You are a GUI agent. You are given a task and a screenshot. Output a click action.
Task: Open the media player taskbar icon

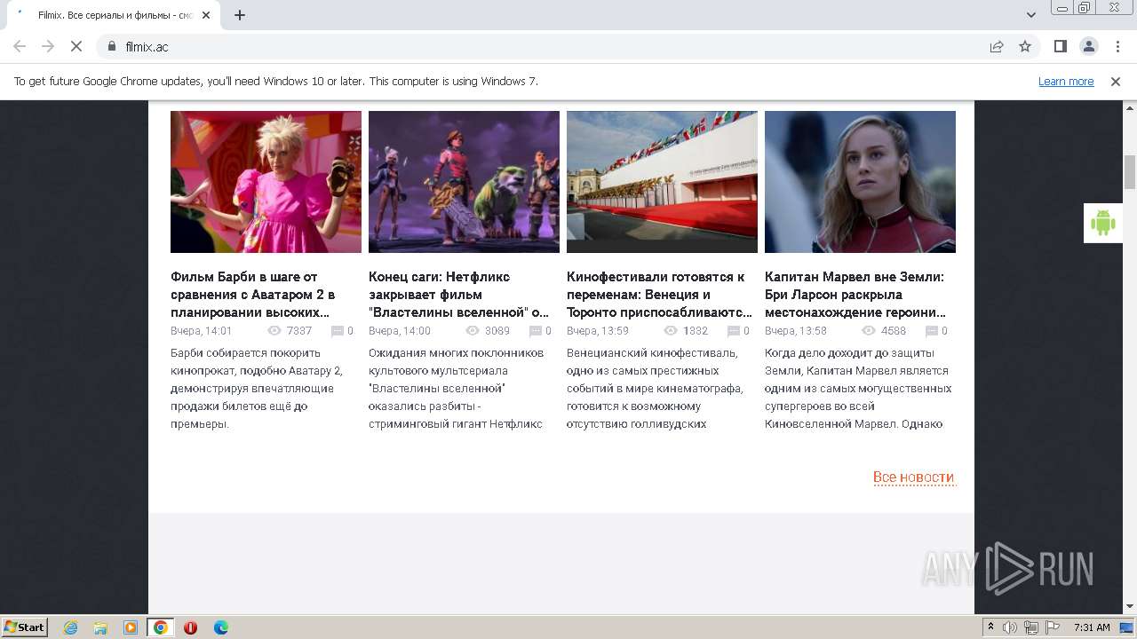131,627
